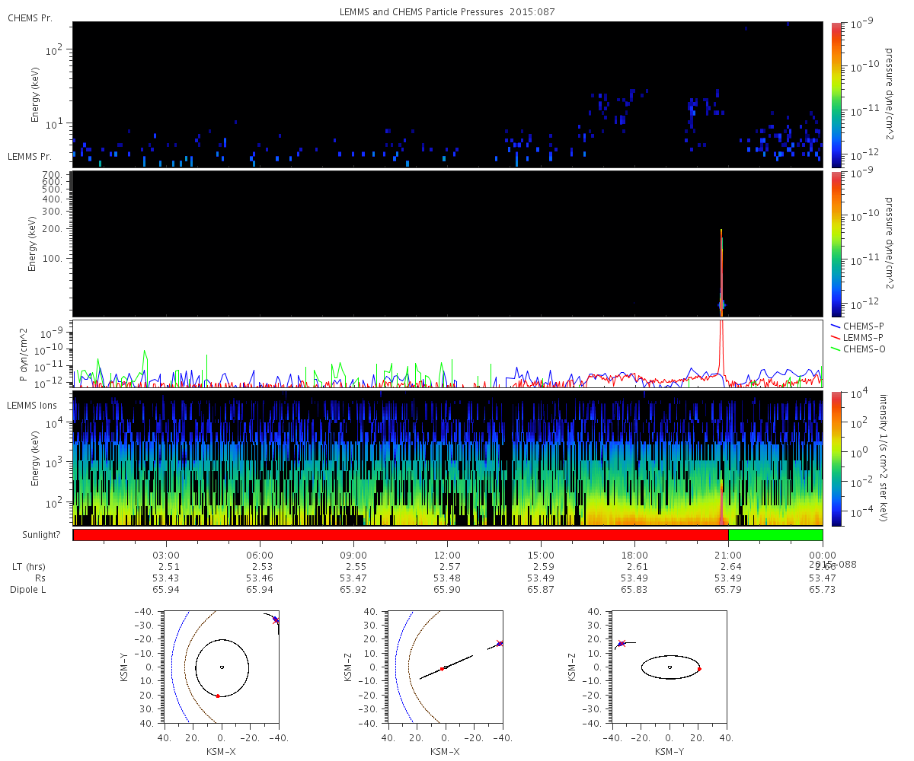The image size is (914, 761).
Task: Click the KSM-Y axis label under the right orbit plot
Action: coord(668,750)
